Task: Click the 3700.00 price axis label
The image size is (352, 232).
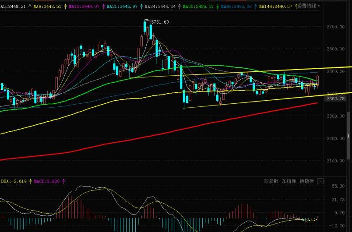Action: 336,27
